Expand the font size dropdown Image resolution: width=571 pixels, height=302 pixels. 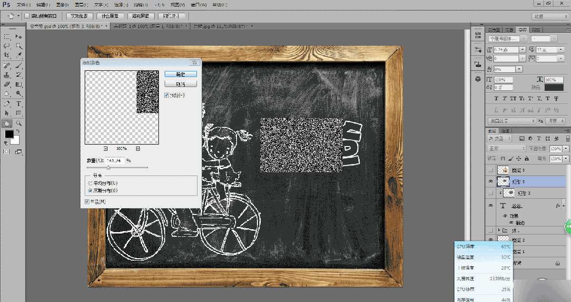pos(523,49)
